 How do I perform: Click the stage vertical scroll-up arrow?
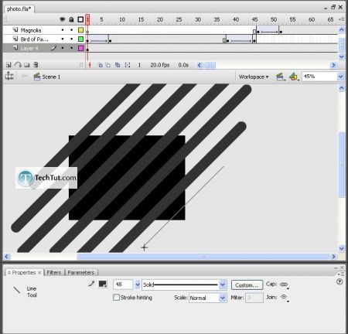tap(342, 88)
